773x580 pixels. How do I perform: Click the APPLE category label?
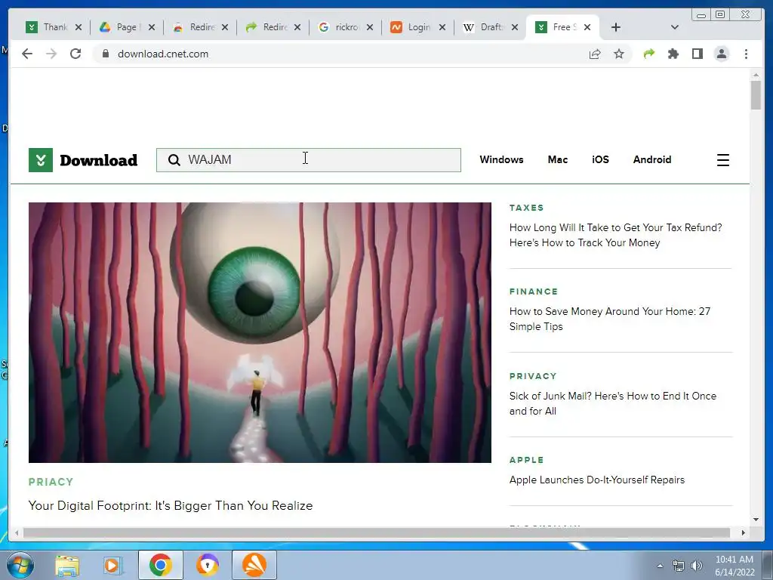pos(526,460)
